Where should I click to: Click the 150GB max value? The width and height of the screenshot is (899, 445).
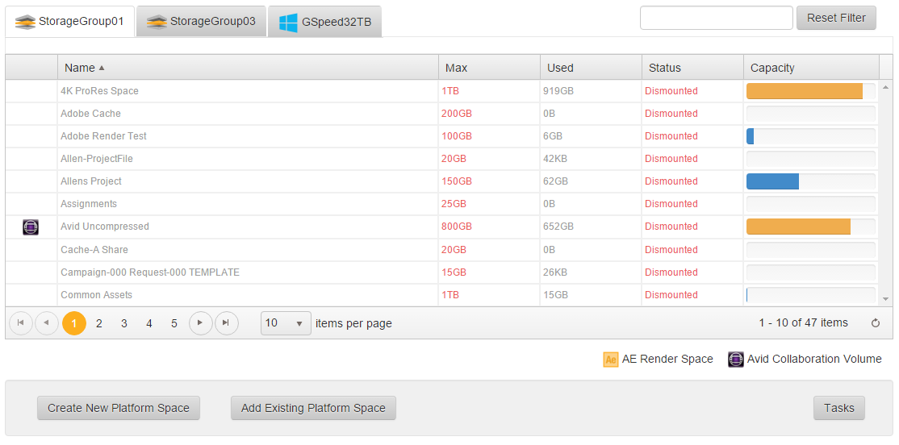[x=457, y=181]
